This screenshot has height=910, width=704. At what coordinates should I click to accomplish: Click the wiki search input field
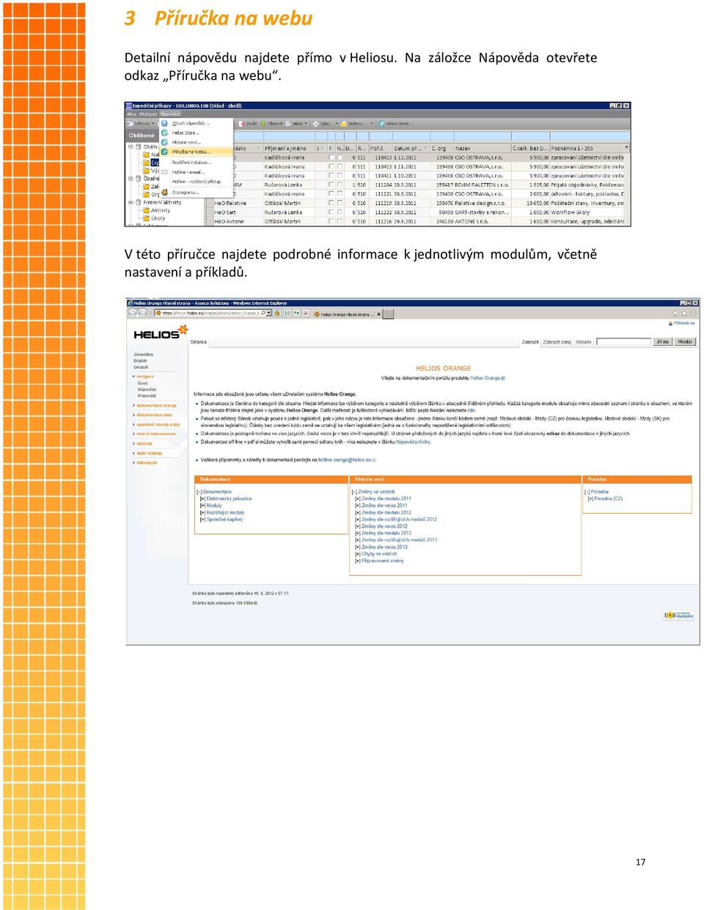click(623, 342)
